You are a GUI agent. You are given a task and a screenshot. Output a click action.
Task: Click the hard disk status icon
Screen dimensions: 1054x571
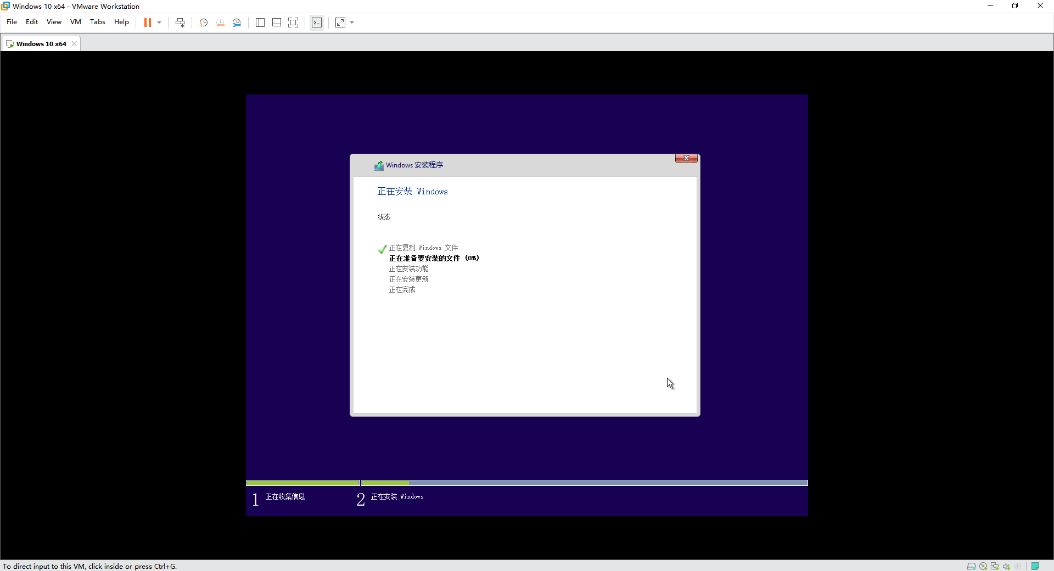[971, 566]
